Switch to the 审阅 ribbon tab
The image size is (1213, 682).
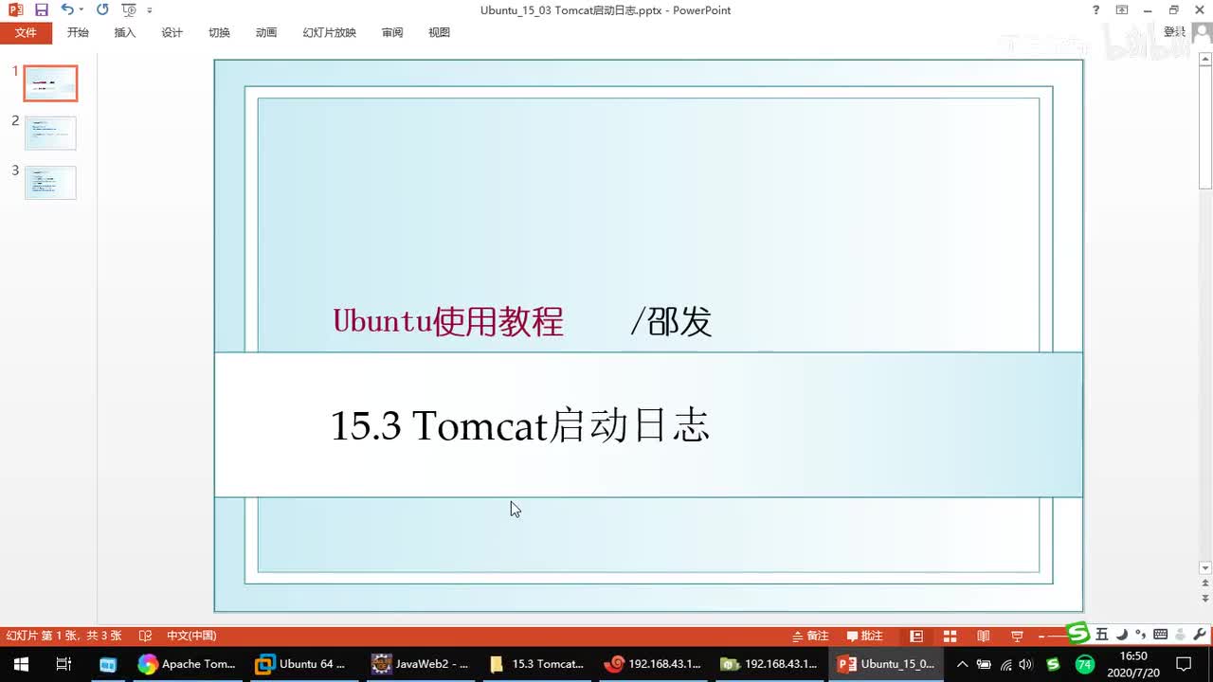[x=392, y=32]
